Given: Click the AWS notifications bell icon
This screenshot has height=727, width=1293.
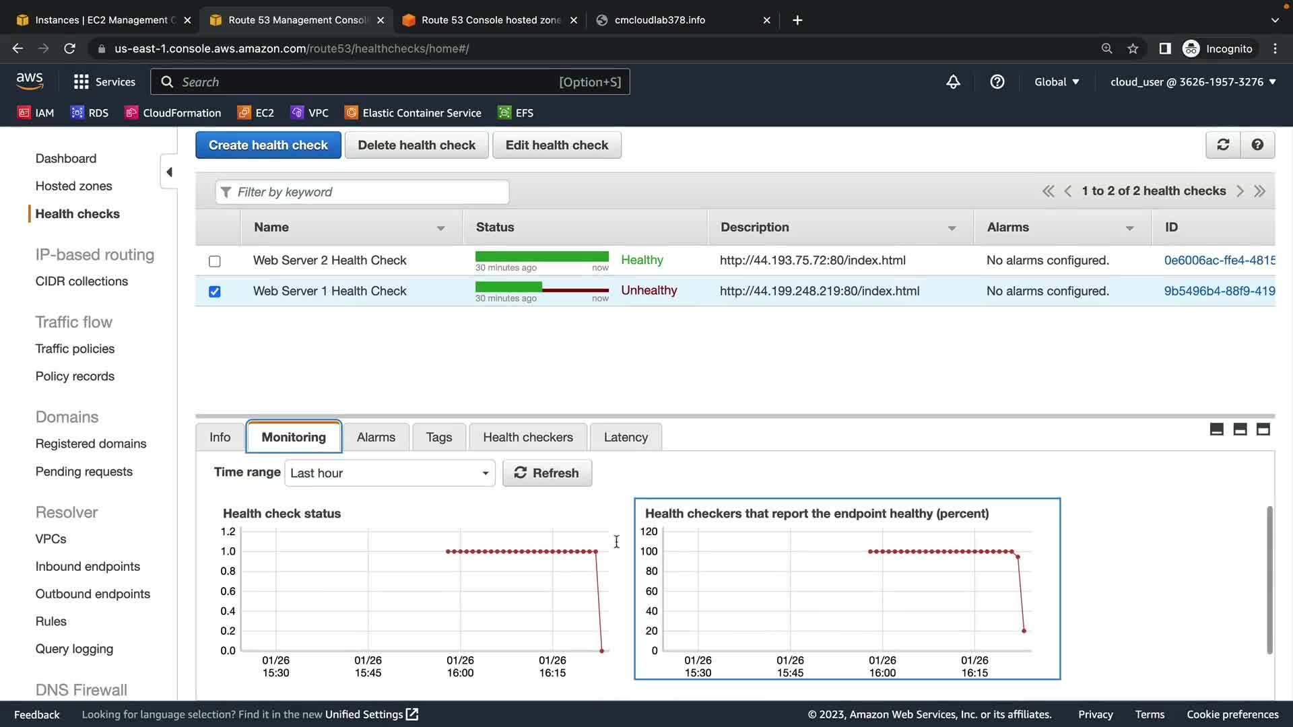Looking at the screenshot, I should 953,82.
